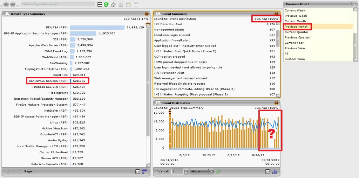
Task: Select the Apache Web Server (ASP) row
Action: [74, 45]
